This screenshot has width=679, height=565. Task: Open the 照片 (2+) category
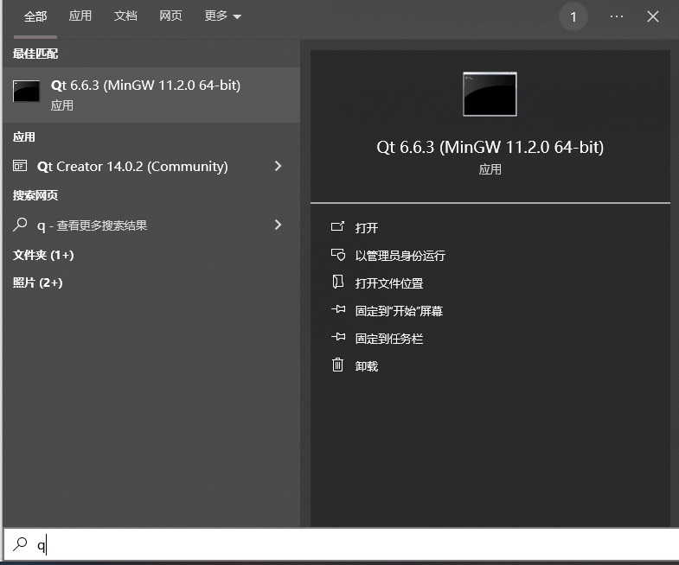(38, 282)
